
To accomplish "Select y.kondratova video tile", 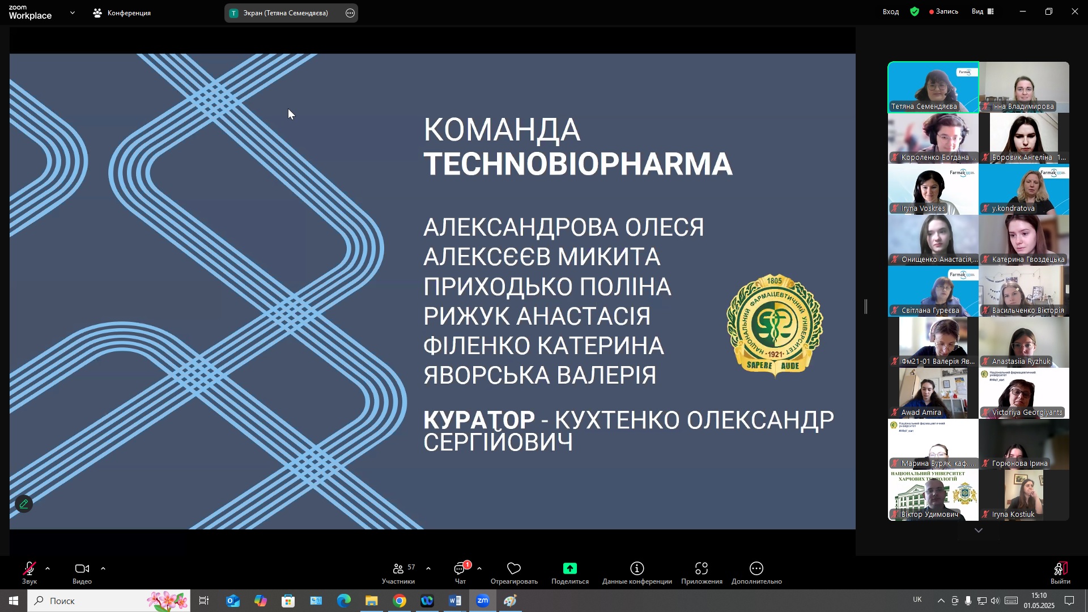I will (1024, 189).
